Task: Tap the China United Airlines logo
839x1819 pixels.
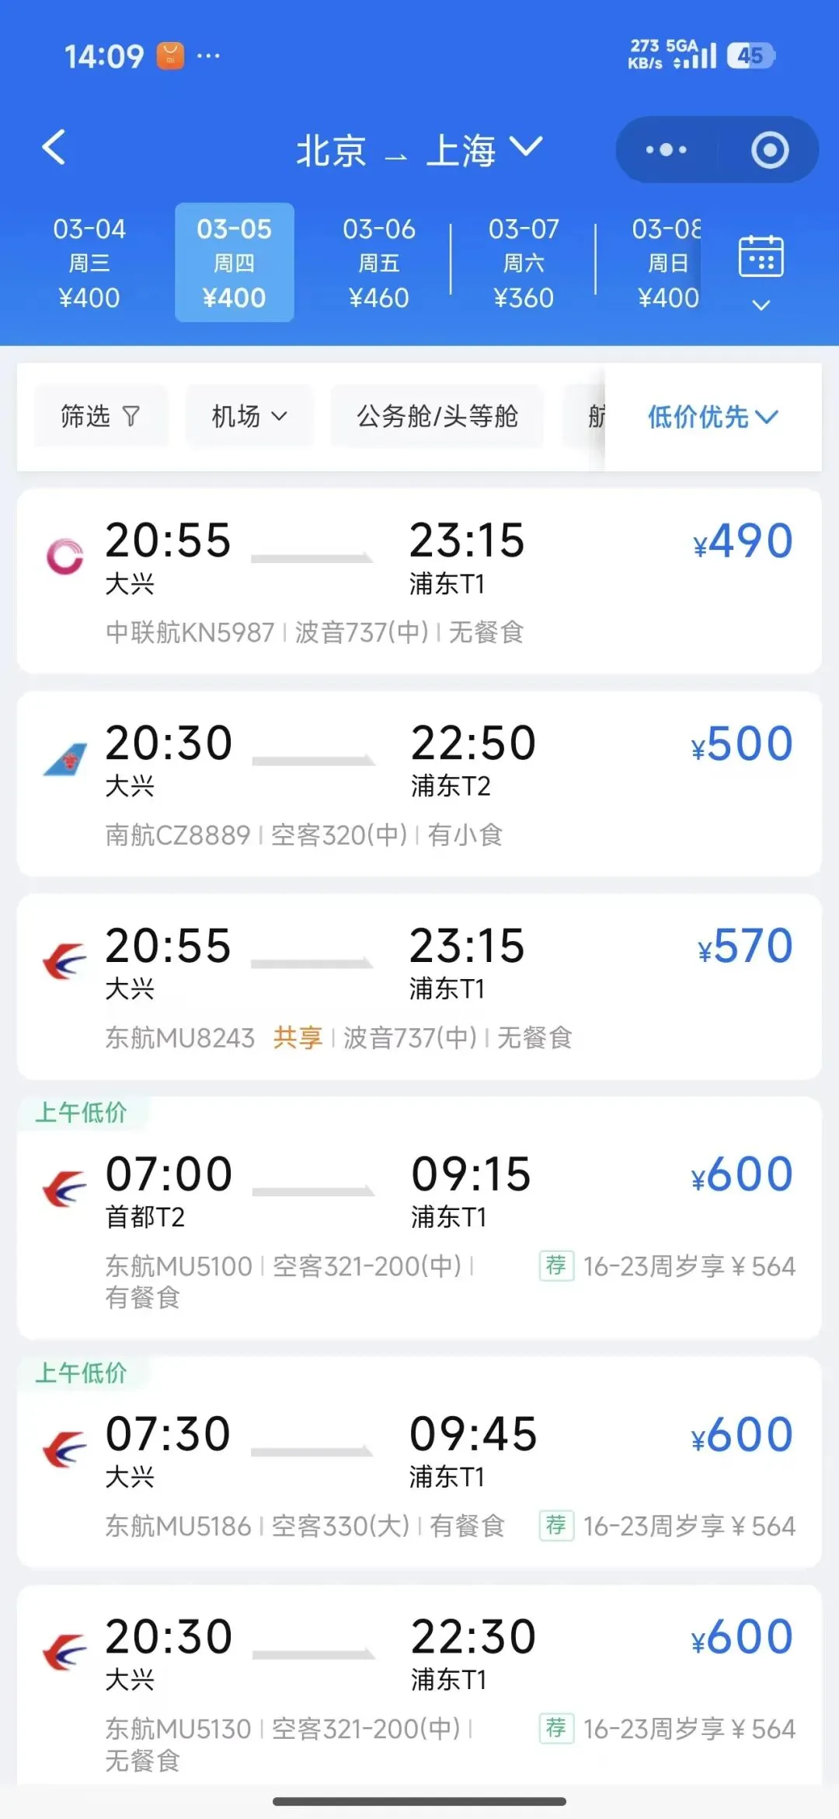Action: coord(65,557)
